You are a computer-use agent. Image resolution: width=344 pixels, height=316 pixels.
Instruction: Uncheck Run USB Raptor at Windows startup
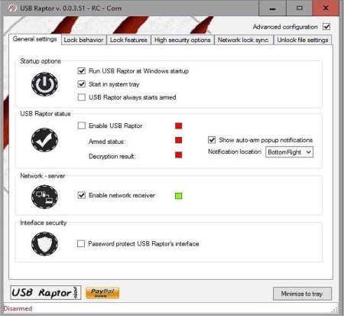[82, 70]
